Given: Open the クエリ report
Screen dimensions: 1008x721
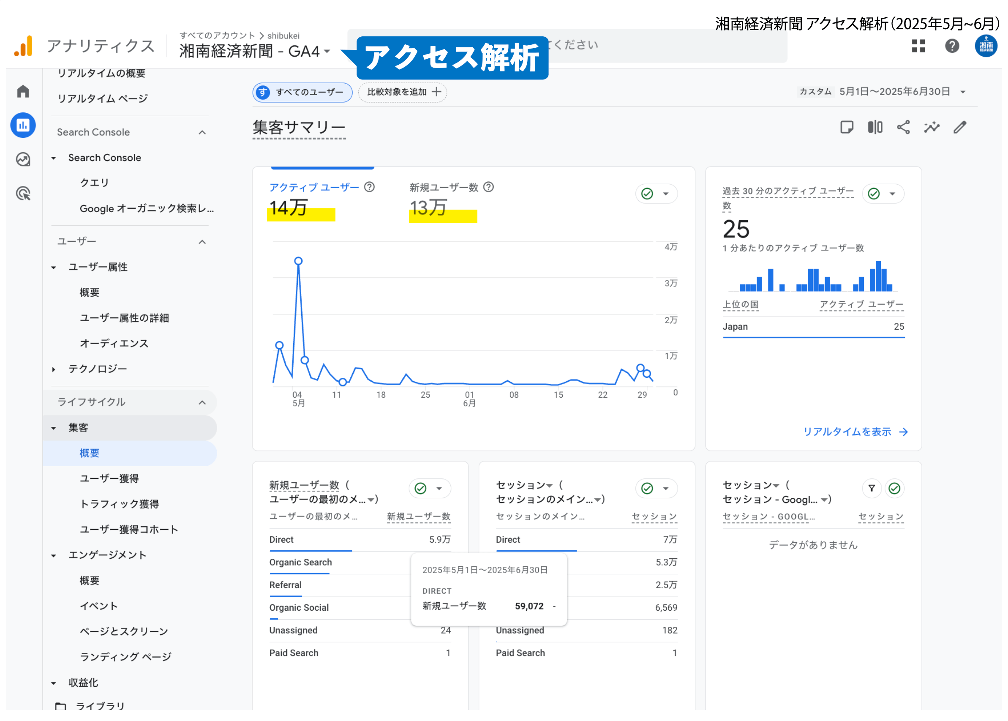Looking at the screenshot, I should pos(94,183).
